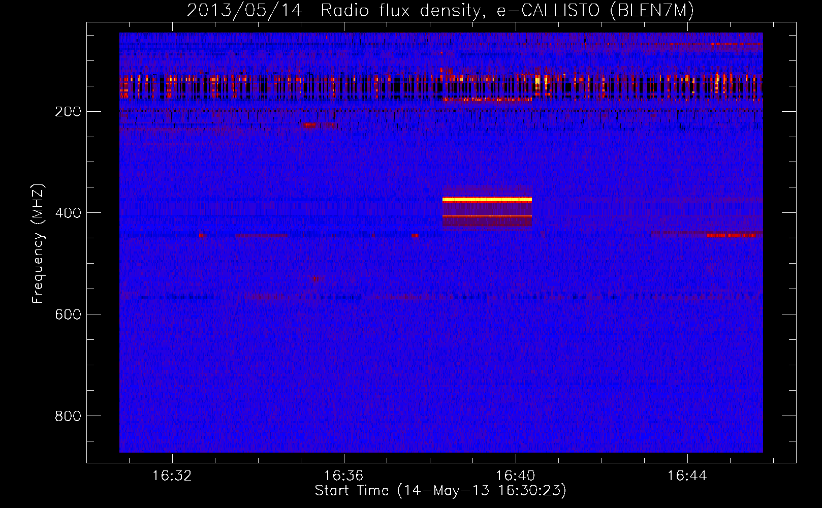
Task: Click the 800 frequency tick label
Action: click(68, 416)
